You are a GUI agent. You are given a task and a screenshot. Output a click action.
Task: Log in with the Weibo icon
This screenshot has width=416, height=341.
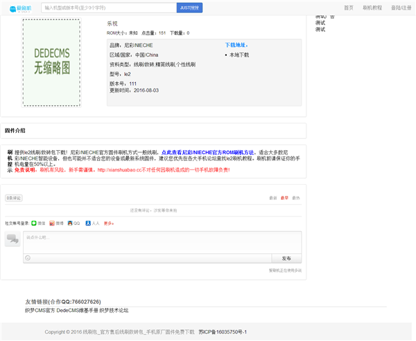52,223
